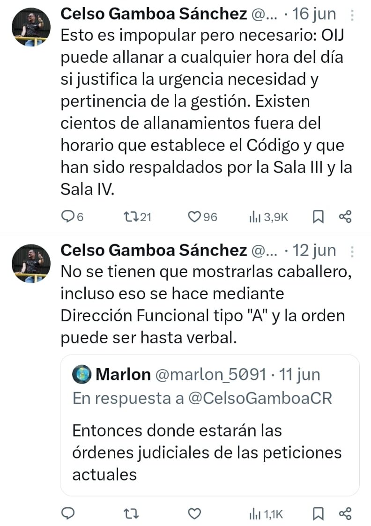Open Celso Gamboa's avatar on first tweet
The height and width of the screenshot is (526, 371).
tap(31, 27)
